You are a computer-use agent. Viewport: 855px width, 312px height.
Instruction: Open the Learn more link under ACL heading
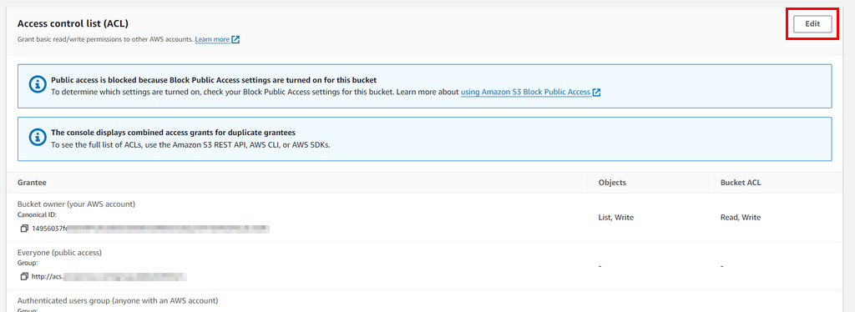(212, 39)
